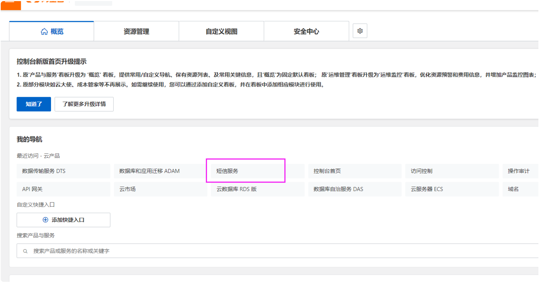The height and width of the screenshot is (284, 542).
Task: Click the magnifier icon in the search box
Action: coord(26,251)
